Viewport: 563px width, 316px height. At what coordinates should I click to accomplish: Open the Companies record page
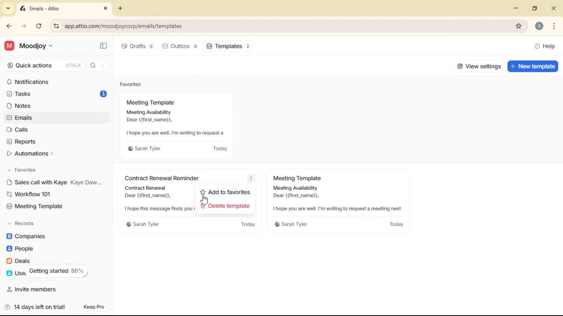tap(29, 236)
